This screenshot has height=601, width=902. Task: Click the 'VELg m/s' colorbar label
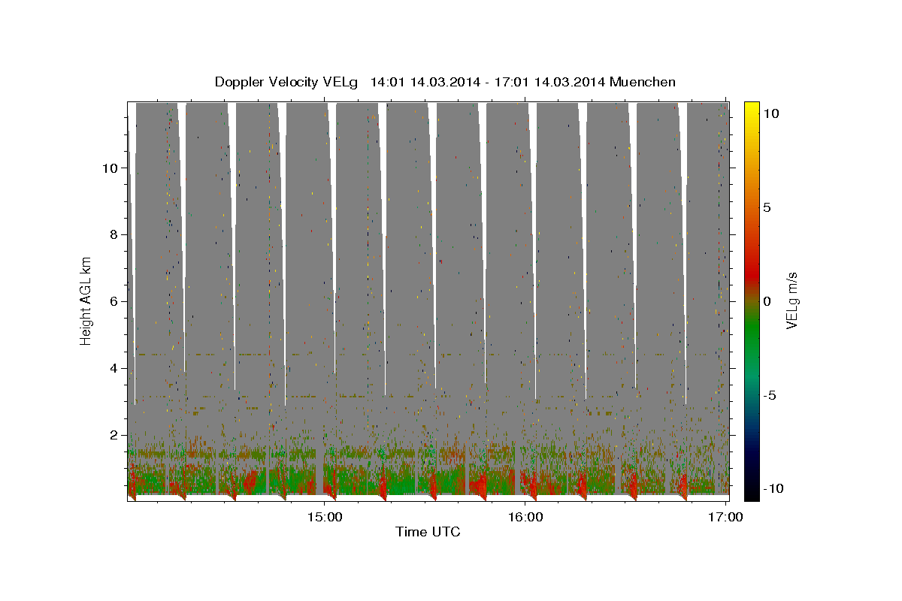point(792,300)
